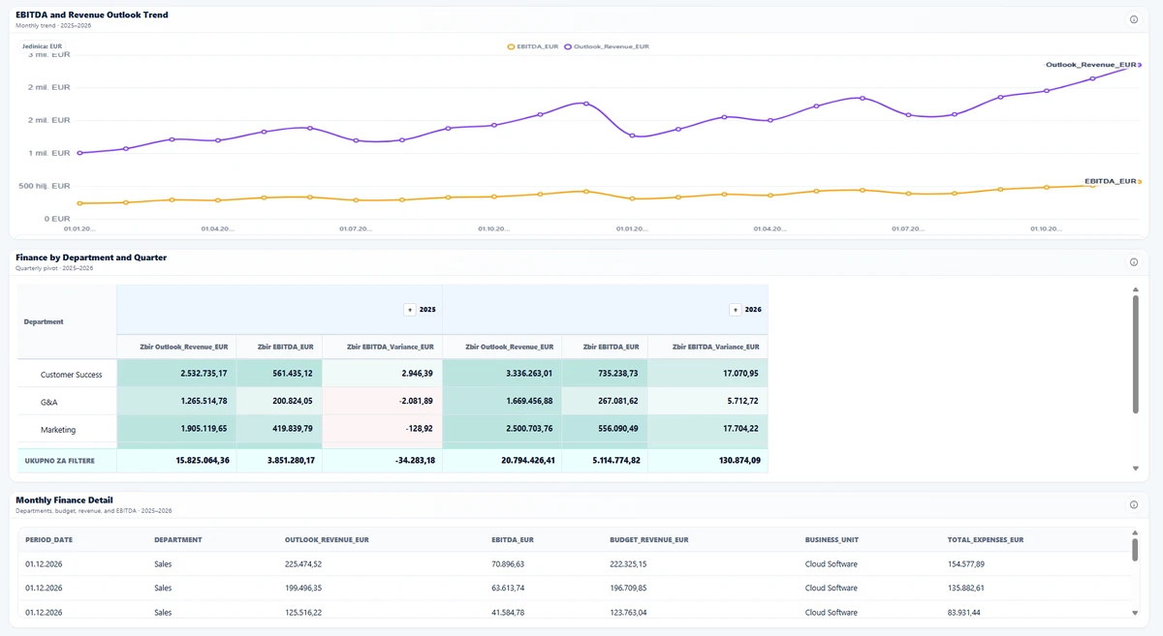
Task: Sort by BUDGET_REVENUE_EUR column header
Action: tap(648, 540)
